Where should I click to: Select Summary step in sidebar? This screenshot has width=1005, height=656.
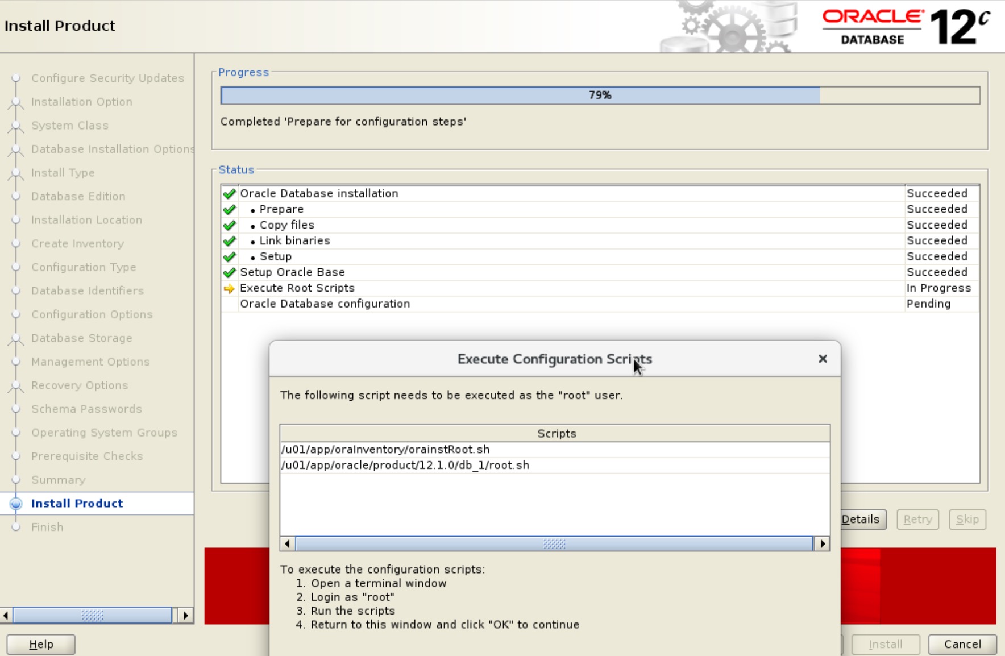[59, 480]
